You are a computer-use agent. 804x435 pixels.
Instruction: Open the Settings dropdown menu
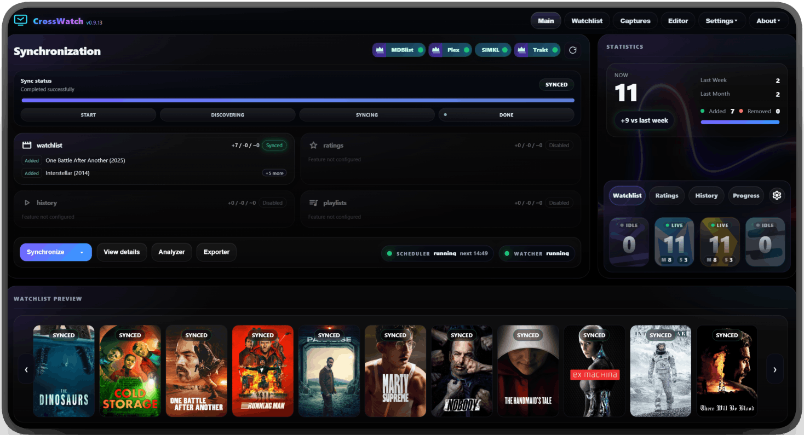point(721,21)
